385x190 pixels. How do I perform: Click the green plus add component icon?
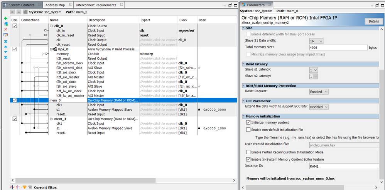[5, 18]
